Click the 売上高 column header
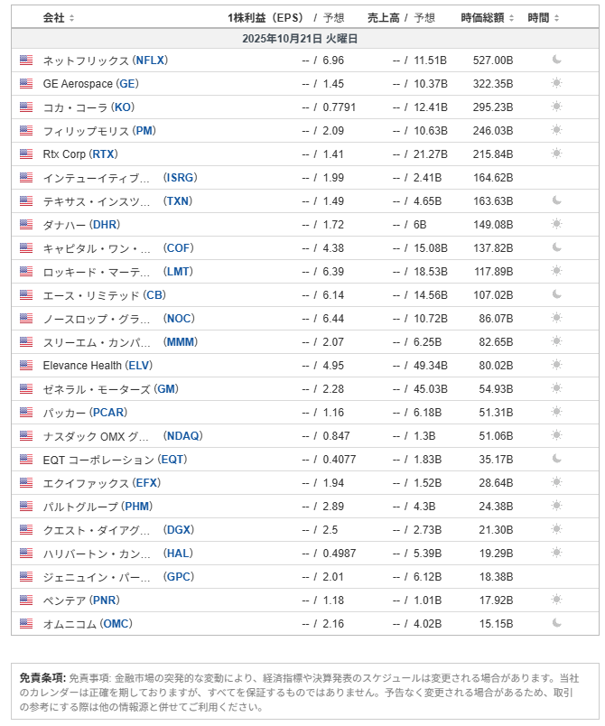605x726 pixels. pyautogui.click(x=384, y=18)
